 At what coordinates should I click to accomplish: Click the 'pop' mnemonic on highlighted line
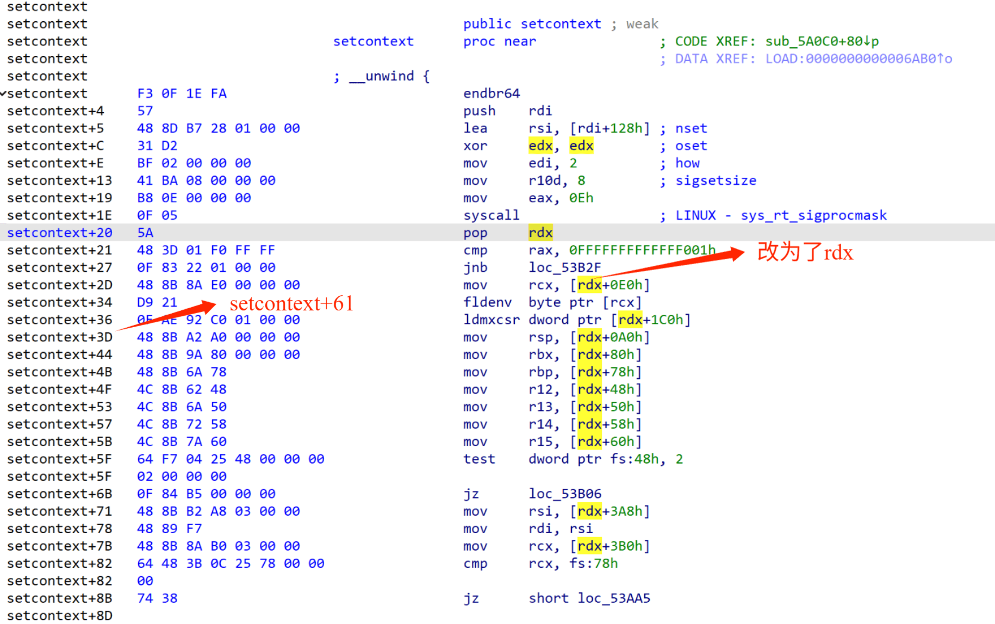pyautogui.click(x=475, y=233)
